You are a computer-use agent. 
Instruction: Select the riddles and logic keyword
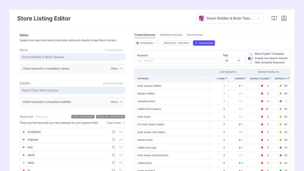point(147,148)
